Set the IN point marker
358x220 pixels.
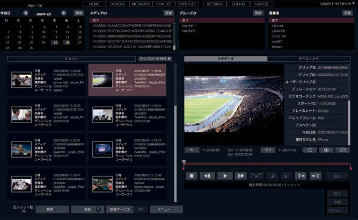coord(192,150)
